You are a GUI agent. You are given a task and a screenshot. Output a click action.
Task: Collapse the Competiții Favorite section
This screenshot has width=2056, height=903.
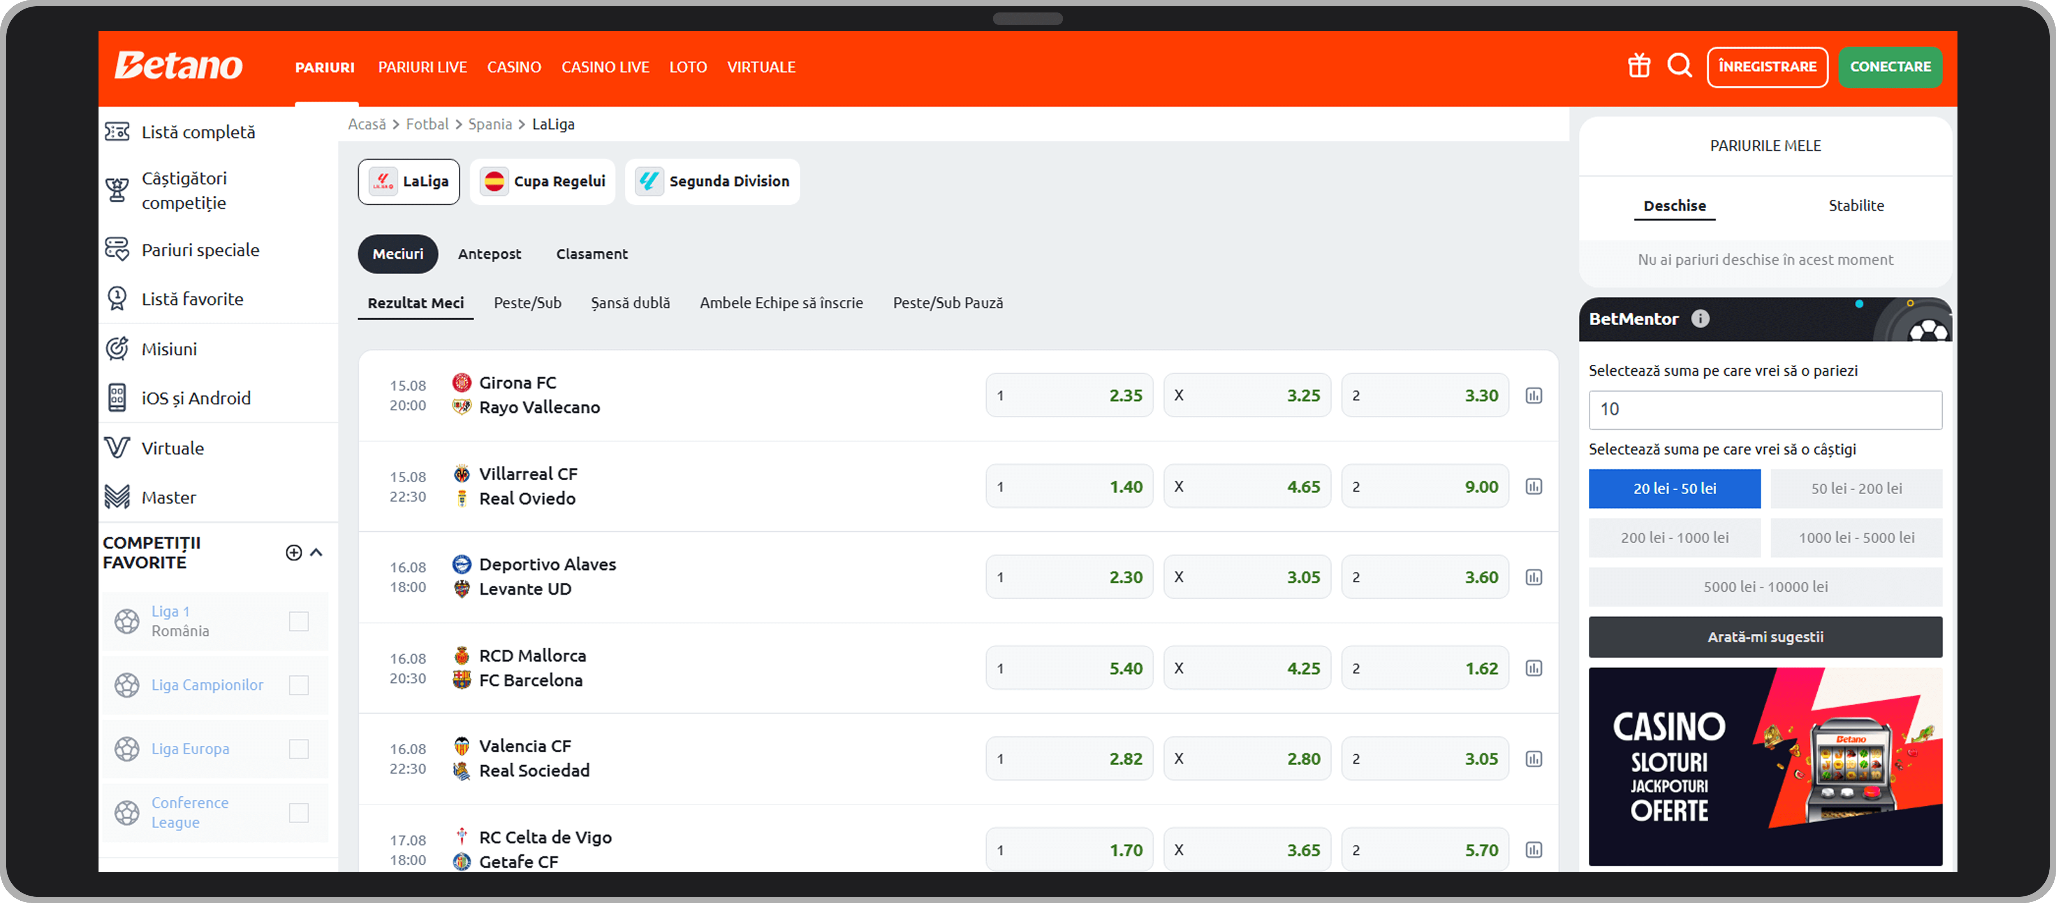click(x=317, y=553)
